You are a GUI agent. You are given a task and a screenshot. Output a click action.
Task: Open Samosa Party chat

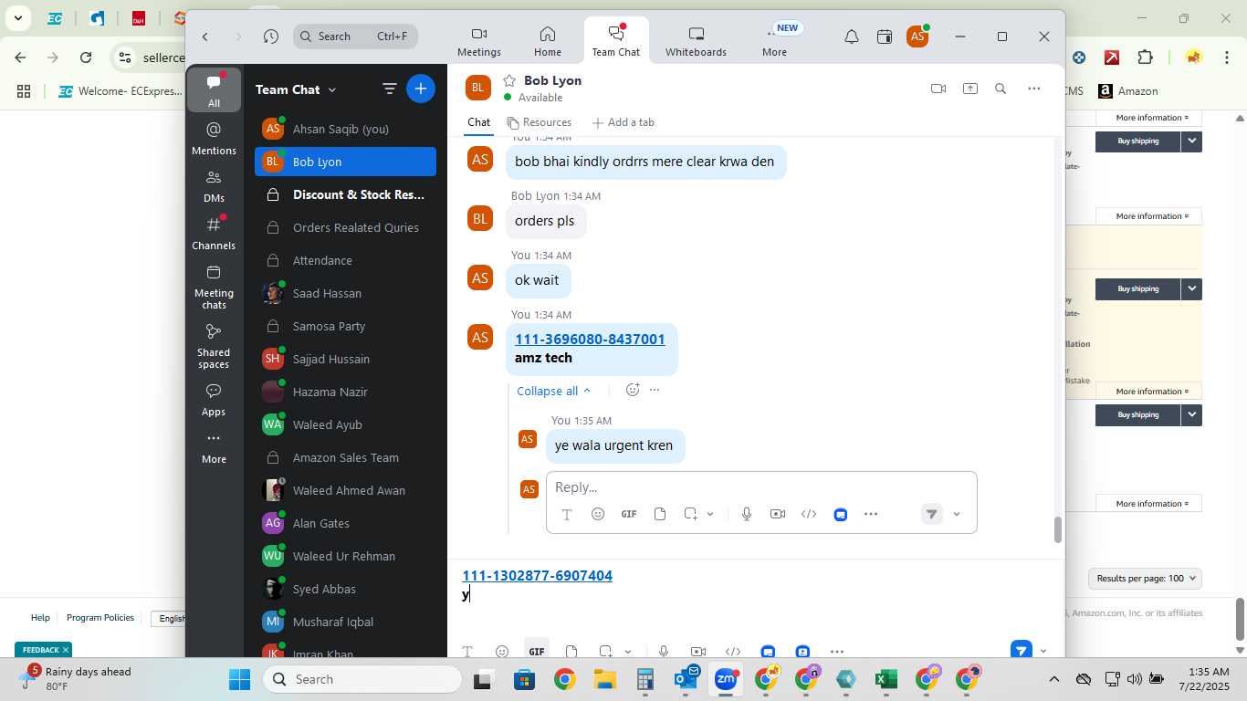345,326
